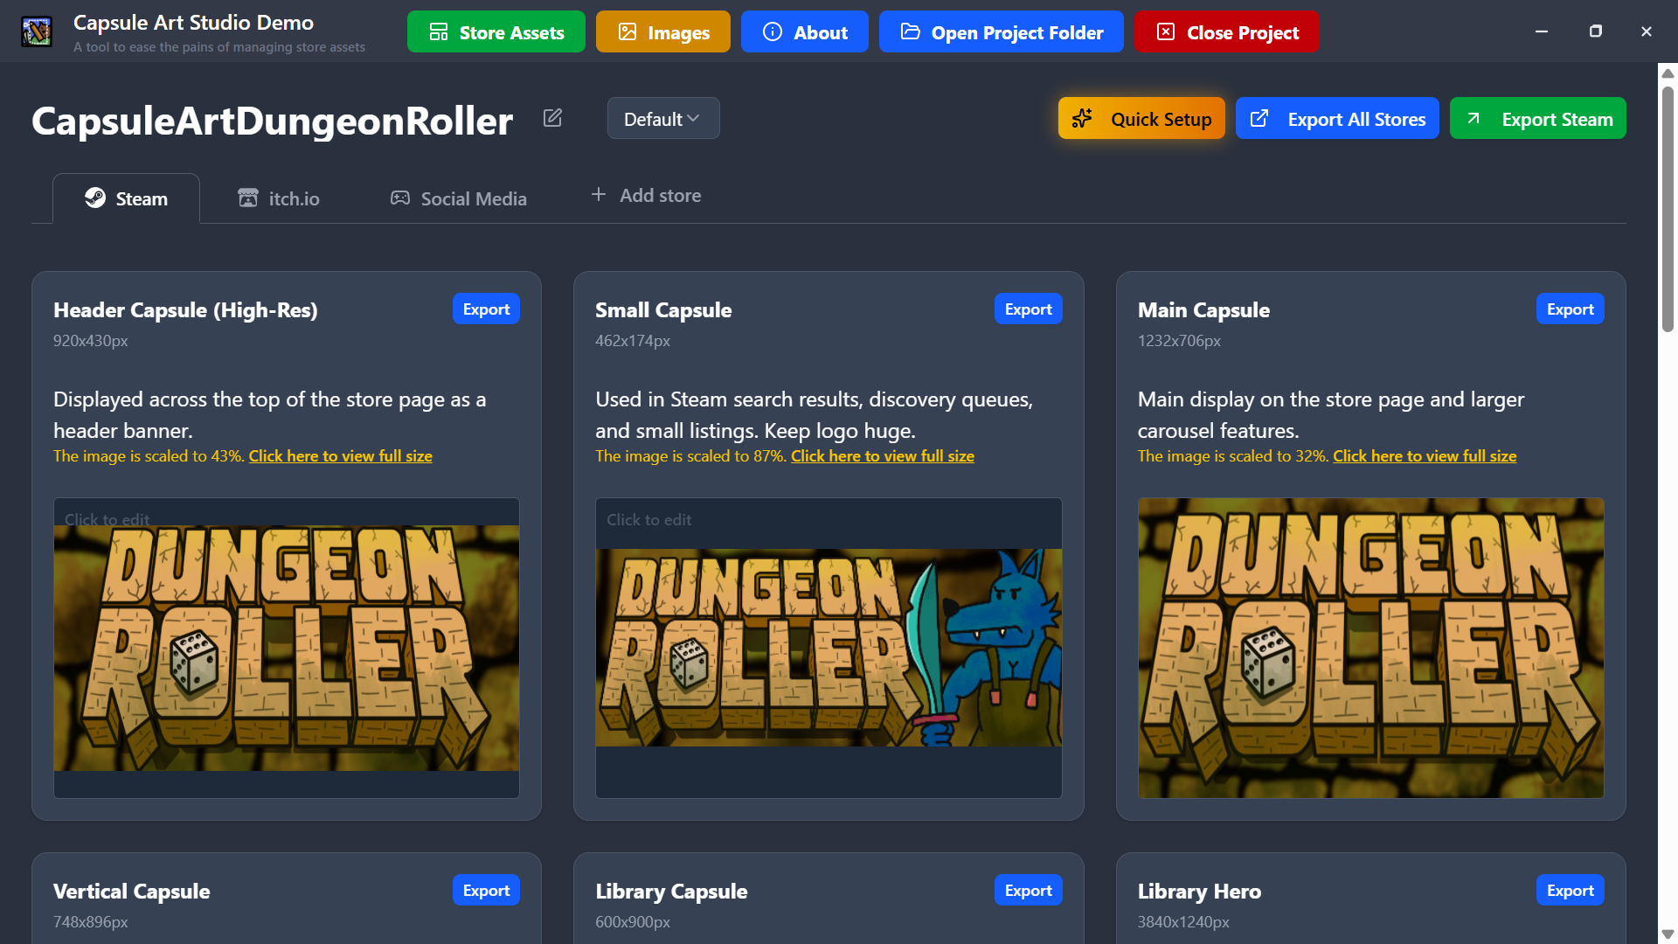Viewport: 1678px width, 944px height.
Task: Launch Quick Setup wizard
Action: click(1141, 119)
